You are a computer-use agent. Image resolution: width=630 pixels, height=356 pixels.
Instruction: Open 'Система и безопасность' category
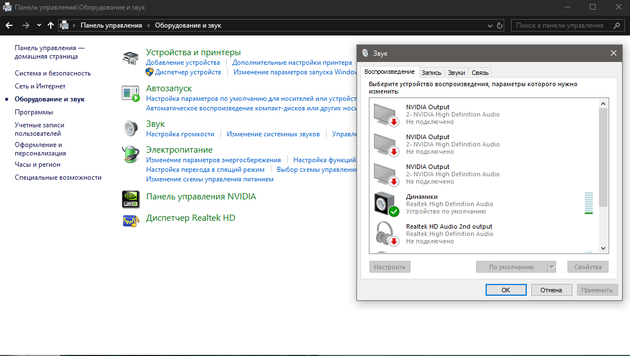coord(52,73)
